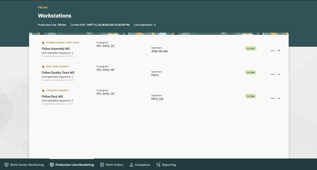Screen dimensions: 317x170
Task: Open more actions for Fitline Pack WS
Action: pos(273,98)
